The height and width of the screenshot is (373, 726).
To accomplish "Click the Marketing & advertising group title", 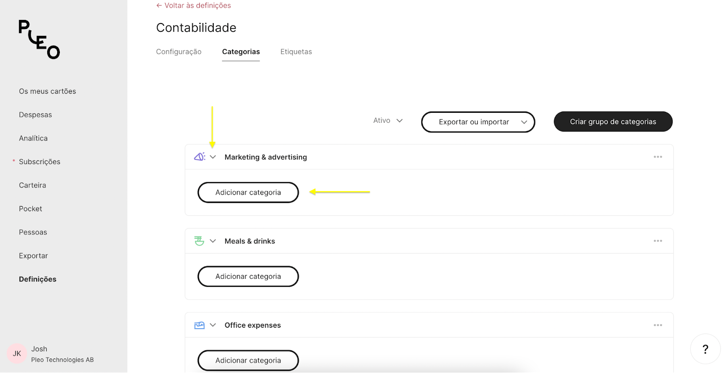I will (x=266, y=157).
